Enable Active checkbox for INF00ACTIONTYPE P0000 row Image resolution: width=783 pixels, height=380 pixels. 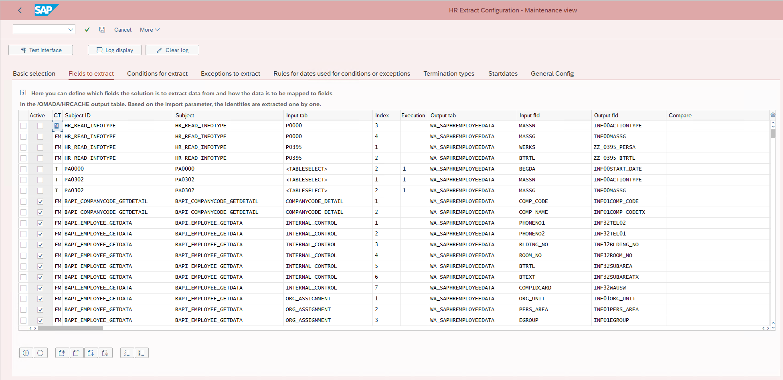point(40,126)
